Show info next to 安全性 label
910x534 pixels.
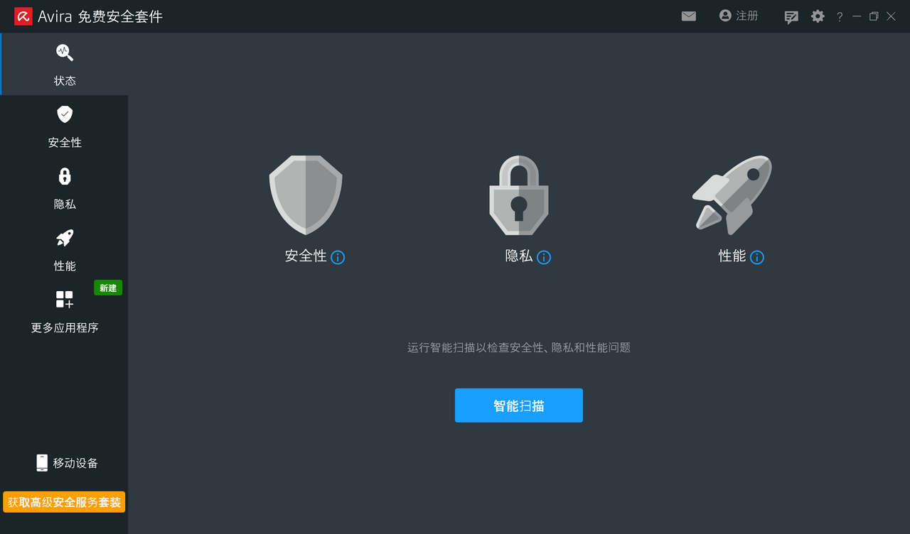(x=338, y=257)
